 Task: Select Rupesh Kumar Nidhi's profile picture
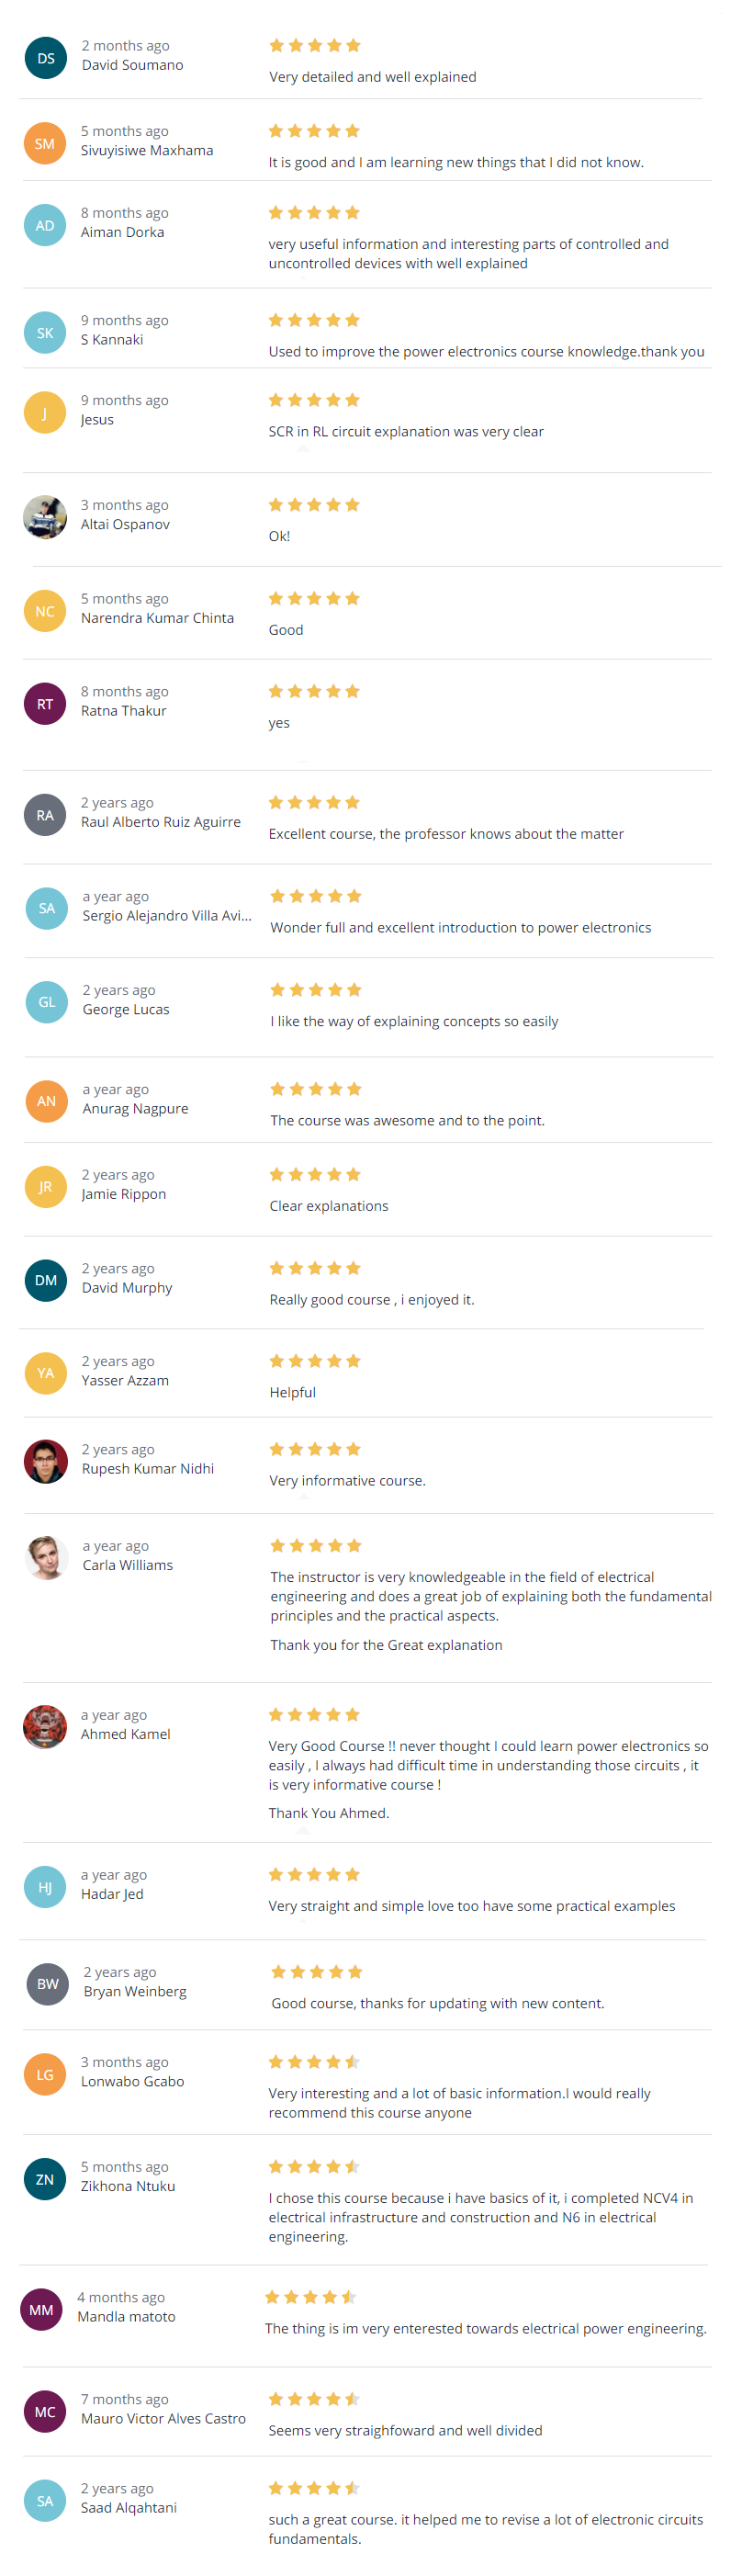point(46,1462)
